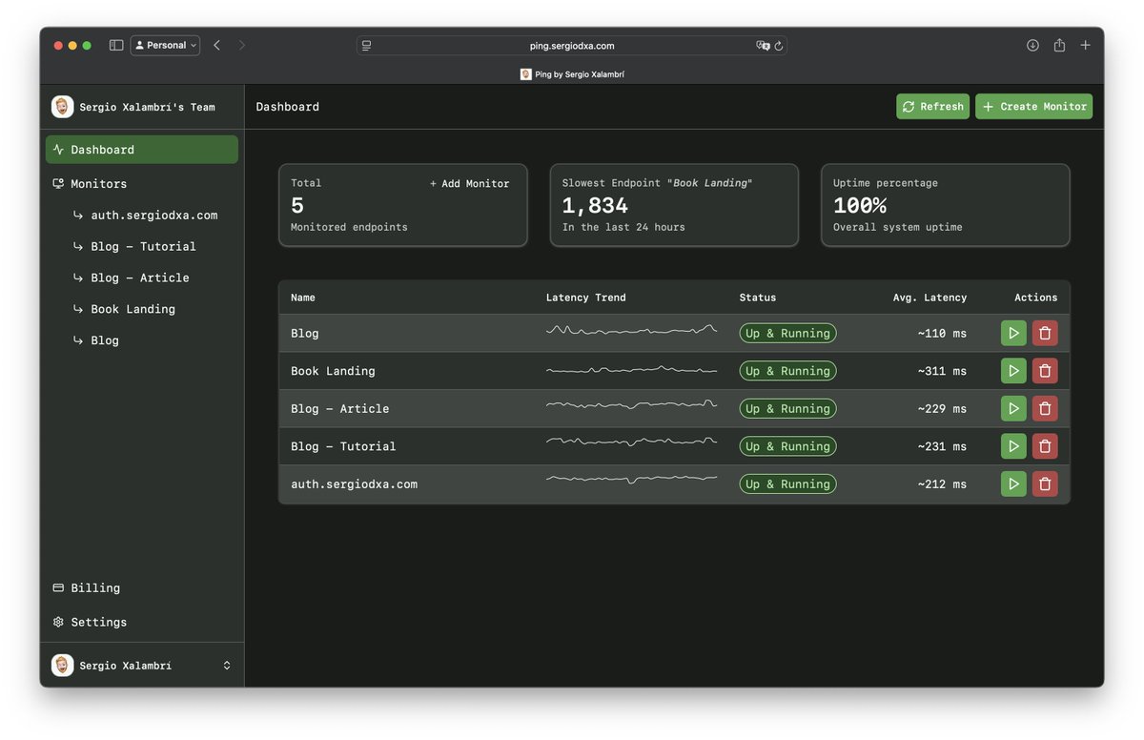This screenshot has height=740, width=1144.
Task: Expand the Sergio Xalambrí user menu
Action: (x=142, y=666)
